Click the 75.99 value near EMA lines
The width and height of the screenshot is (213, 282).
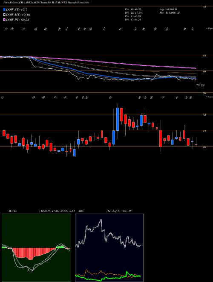[200, 85]
